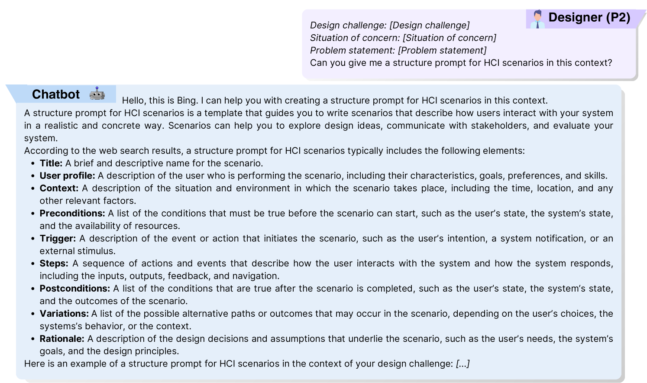Viewport: 647px width, 383px height.
Task: Select the Designer (P2) label
Action: (x=589, y=17)
